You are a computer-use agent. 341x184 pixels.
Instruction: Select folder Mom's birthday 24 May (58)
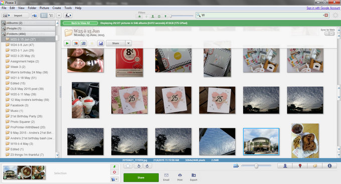pos(29,72)
